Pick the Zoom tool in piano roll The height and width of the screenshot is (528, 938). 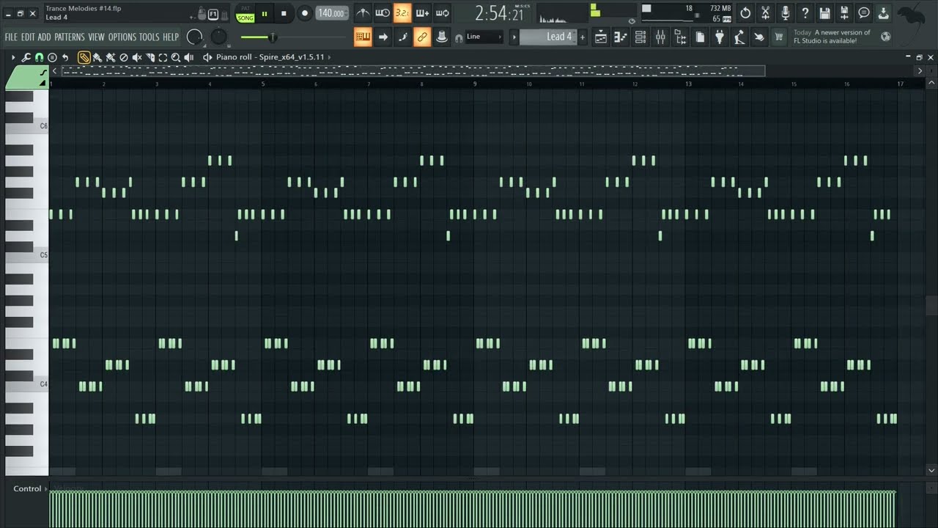click(176, 57)
